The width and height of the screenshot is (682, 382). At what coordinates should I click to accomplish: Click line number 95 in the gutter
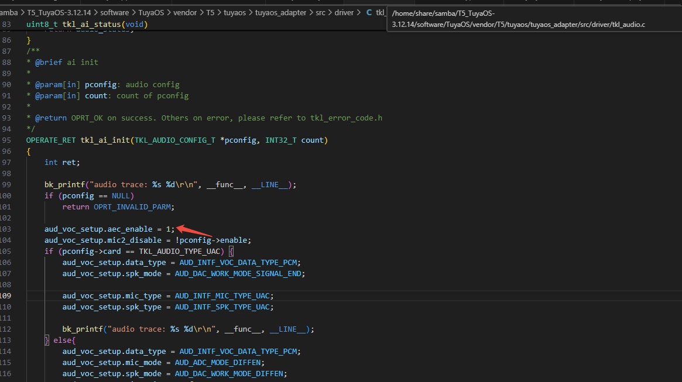click(x=6, y=140)
